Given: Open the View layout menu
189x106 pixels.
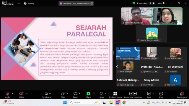Looking at the screenshot, I should click(x=161, y=3).
